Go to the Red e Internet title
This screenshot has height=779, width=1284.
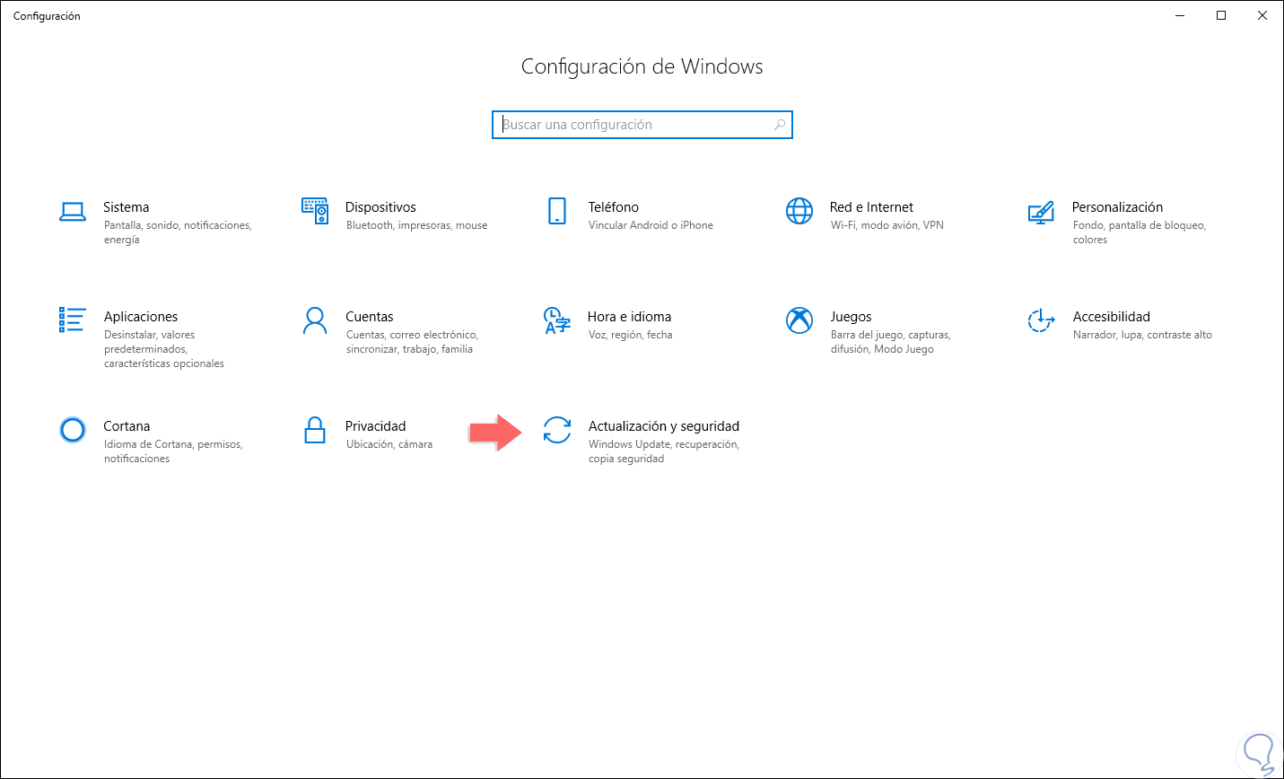[x=872, y=207]
